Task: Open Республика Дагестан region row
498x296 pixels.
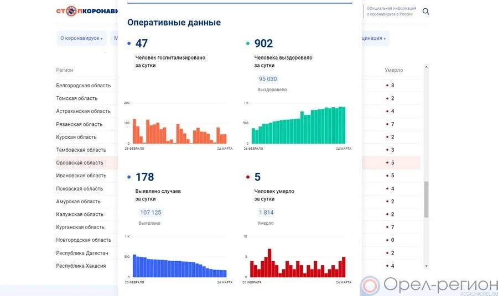Action: (82, 253)
